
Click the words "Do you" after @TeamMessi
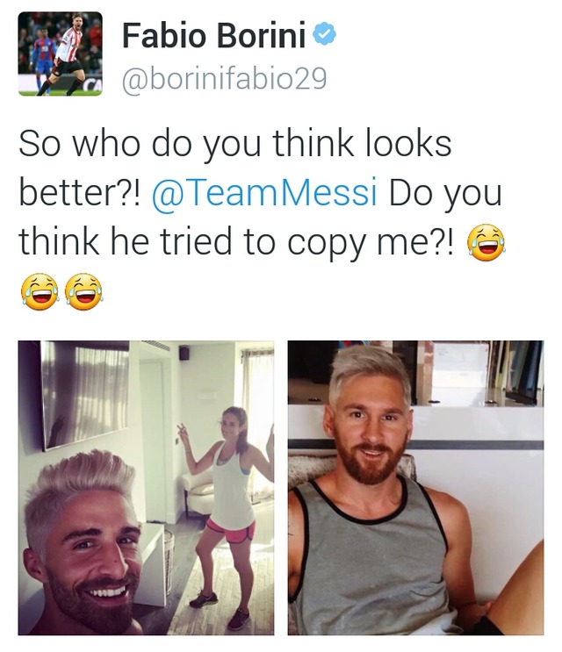click(x=445, y=194)
